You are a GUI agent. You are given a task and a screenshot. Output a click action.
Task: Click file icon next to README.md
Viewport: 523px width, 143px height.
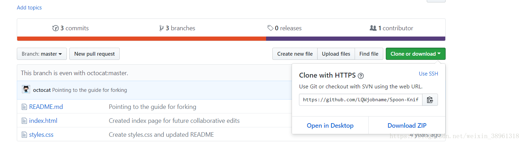24,107
